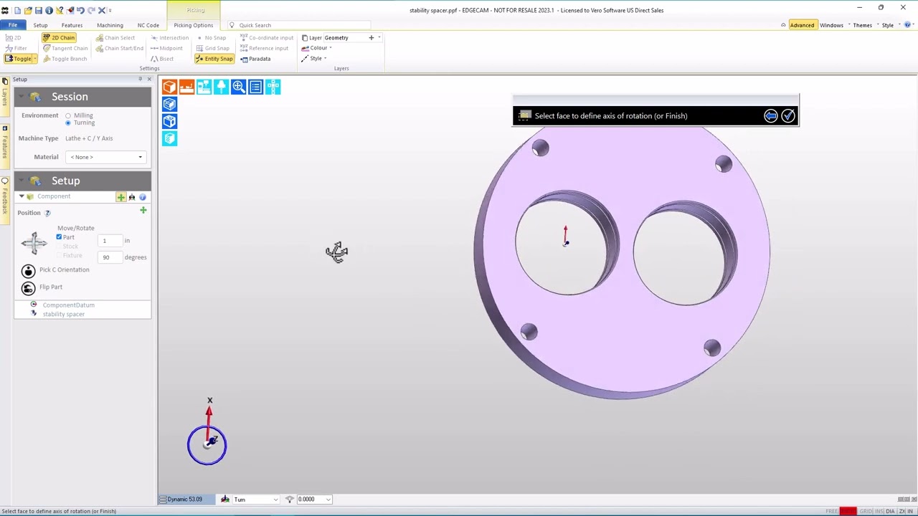Screen dimensions: 918x516
Task: Click the New file icon in quick access toolbar
Action: pyautogui.click(x=17, y=11)
